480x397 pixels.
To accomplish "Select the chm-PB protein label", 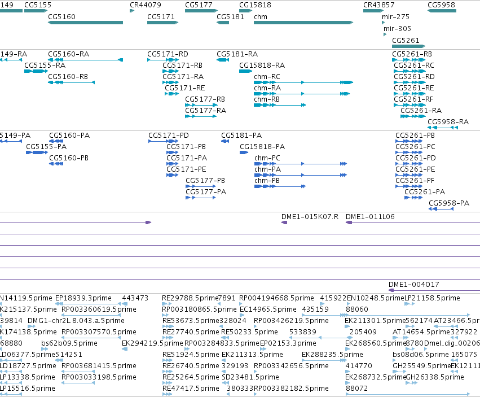I will (267, 181).
